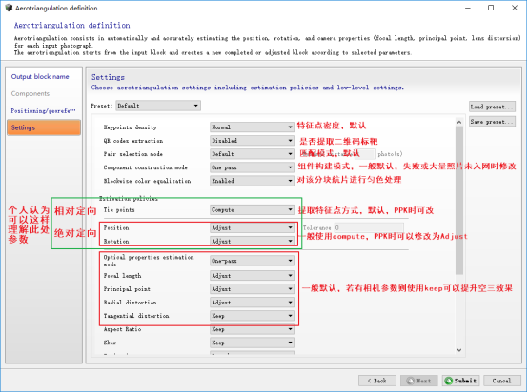Select the Settings step
The height and width of the screenshot is (392, 528).
pos(44,127)
